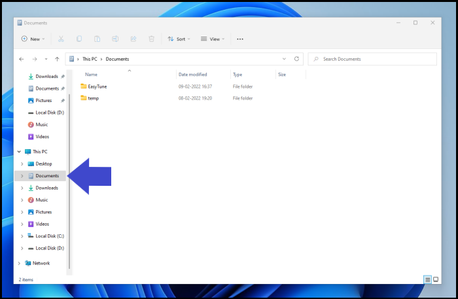Sort files by Date modified column
This screenshot has width=458, height=299.
pos(193,75)
